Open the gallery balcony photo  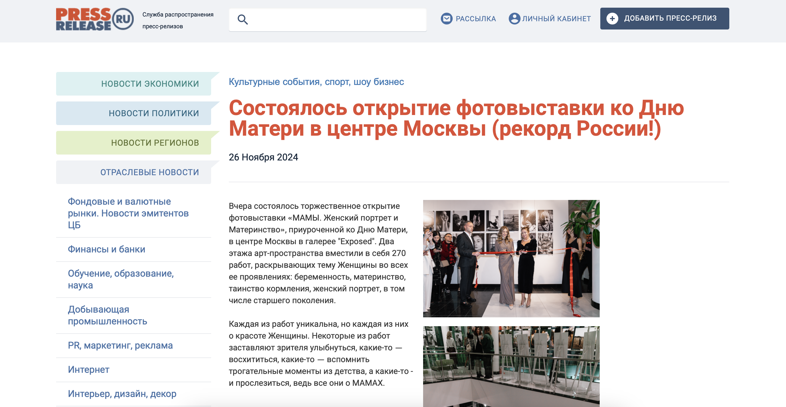click(x=511, y=367)
